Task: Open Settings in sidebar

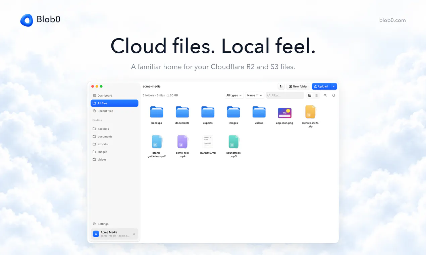Action: point(114,224)
